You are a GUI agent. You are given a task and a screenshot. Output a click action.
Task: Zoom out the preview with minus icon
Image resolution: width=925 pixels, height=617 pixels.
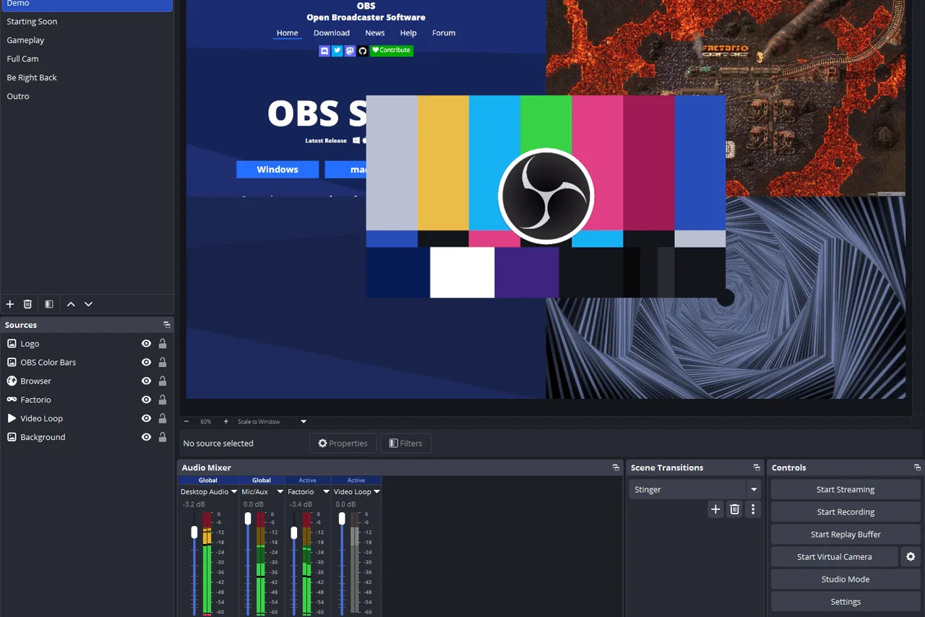tap(186, 421)
